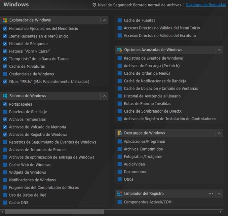228x216 pixels.
Task: Collapse the Sistema de Windows section
Action: pyautogui.click(x=104, y=96)
